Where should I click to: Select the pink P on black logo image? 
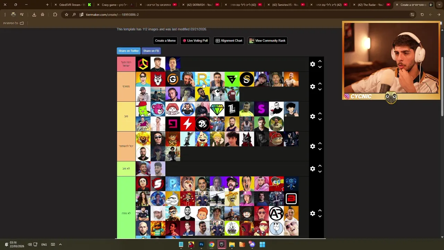173,124
